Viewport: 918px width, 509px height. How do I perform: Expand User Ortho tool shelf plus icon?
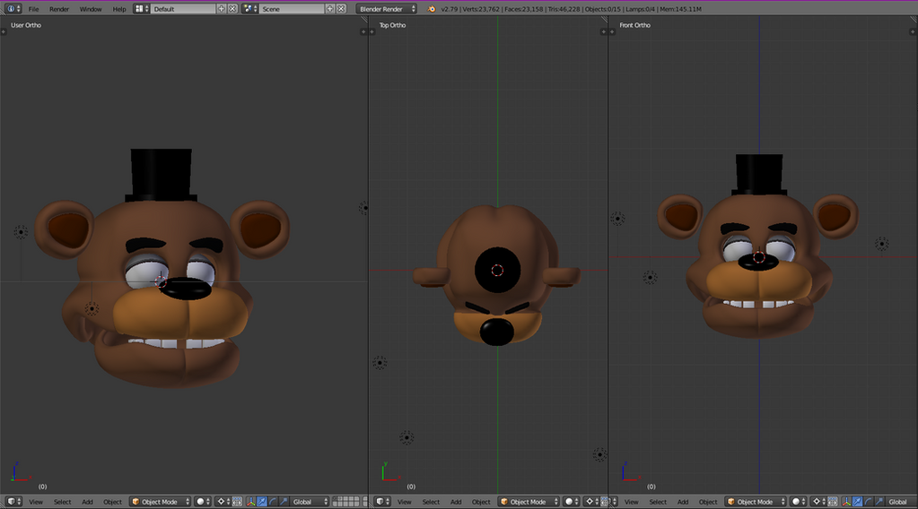pos(4,31)
